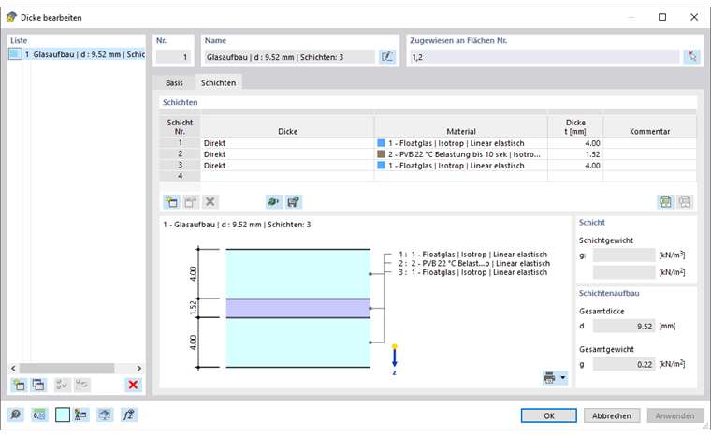Viewport: 711px width, 437px height.
Task: Click the cyan color swatch of the Glasaufbau list entry
Action: (x=15, y=54)
